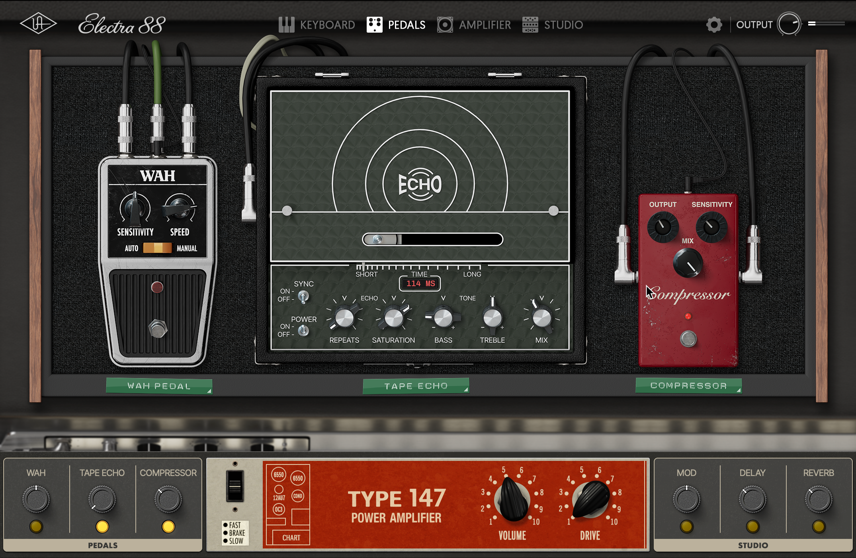Switch to the Amplifier tab
Image resolution: width=856 pixels, height=558 pixels.
coord(485,25)
